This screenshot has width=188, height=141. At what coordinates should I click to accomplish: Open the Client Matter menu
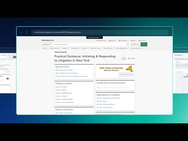[124, 41]
